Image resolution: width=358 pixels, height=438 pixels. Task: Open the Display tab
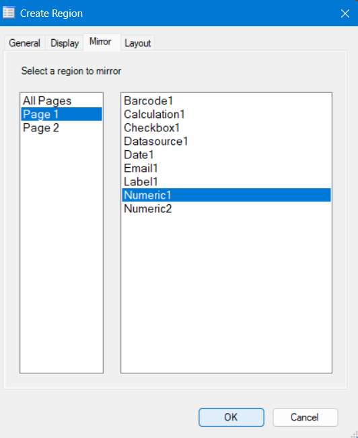pyautogui.click(x=65, y=43)
